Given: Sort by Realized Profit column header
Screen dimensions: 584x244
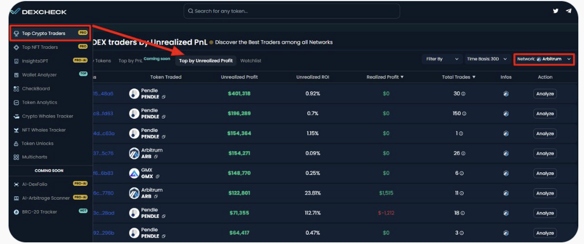Looking at the screenshot, I should click(385, 77).
